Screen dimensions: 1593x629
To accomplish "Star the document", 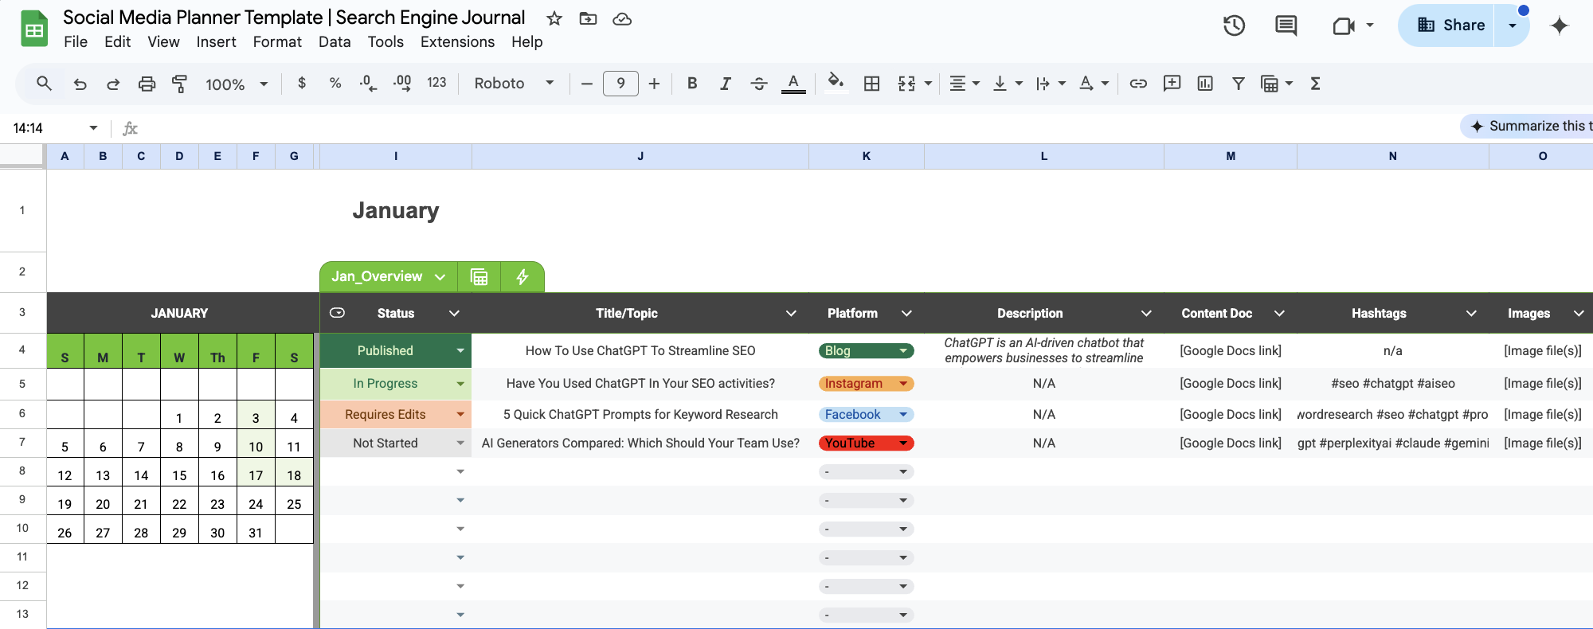I will (x=554, y=18).
